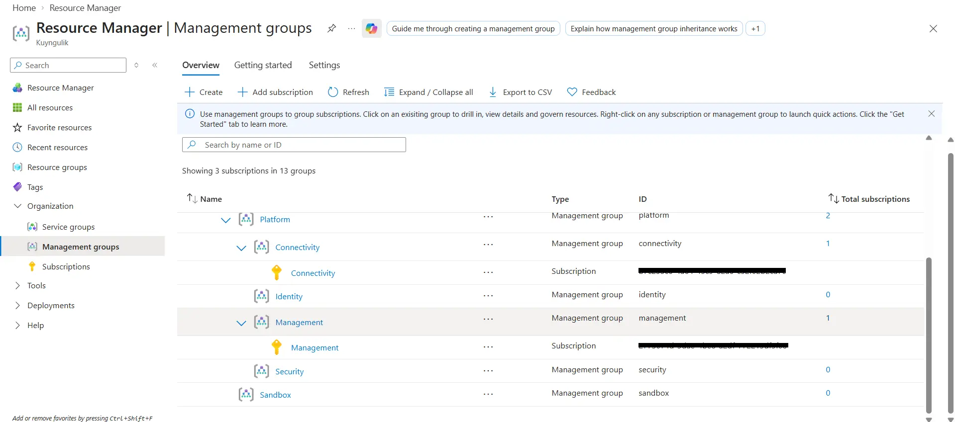Switch to the Settings tab
The width and height of the screenshot is (955, 422).
point(324,65)
